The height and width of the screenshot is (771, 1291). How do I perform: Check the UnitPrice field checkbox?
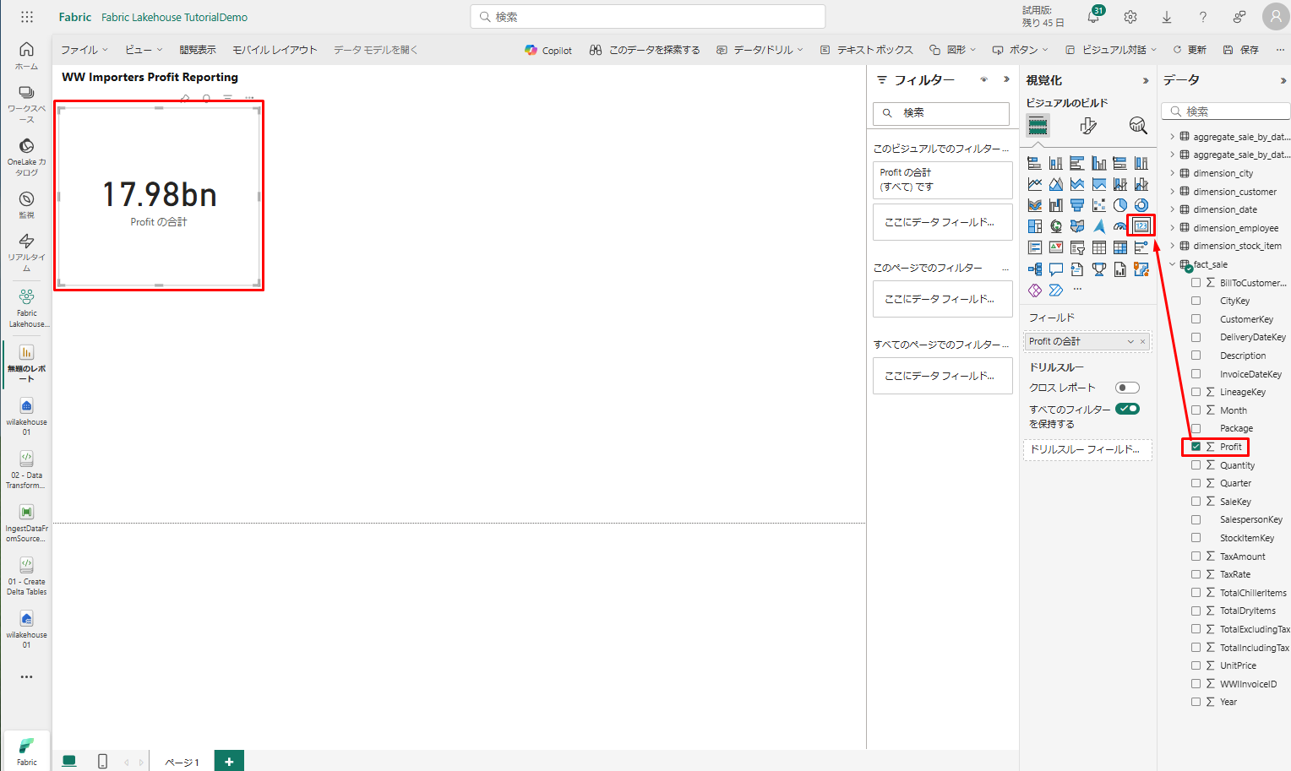pos(1196,665)
